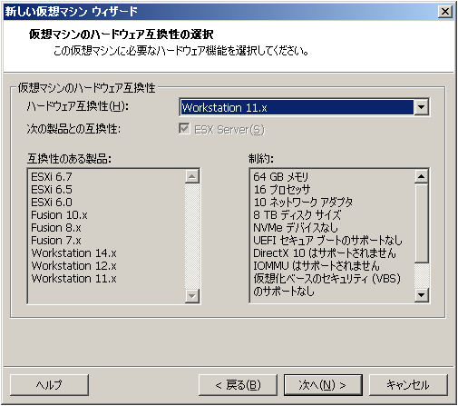Viewport: 458px width, 406px height.
Task: Click limitations list scroll down arrow
Action: tap(422, 295)
